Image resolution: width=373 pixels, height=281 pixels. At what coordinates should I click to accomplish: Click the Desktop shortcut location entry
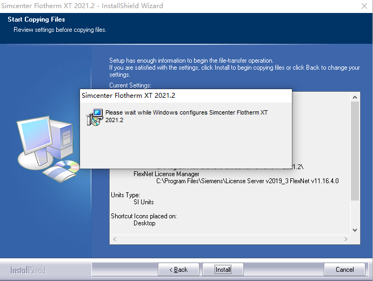click(x=144, y=223)
